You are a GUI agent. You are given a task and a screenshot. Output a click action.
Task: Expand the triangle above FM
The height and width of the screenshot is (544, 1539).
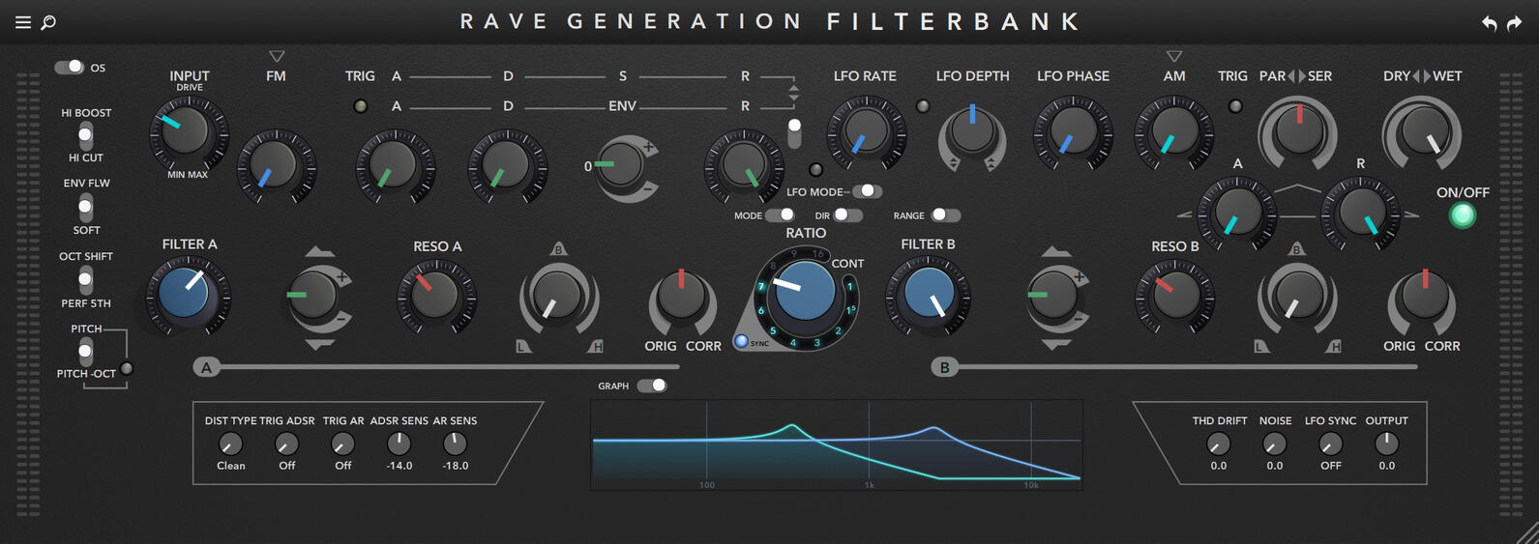point(277,57)
